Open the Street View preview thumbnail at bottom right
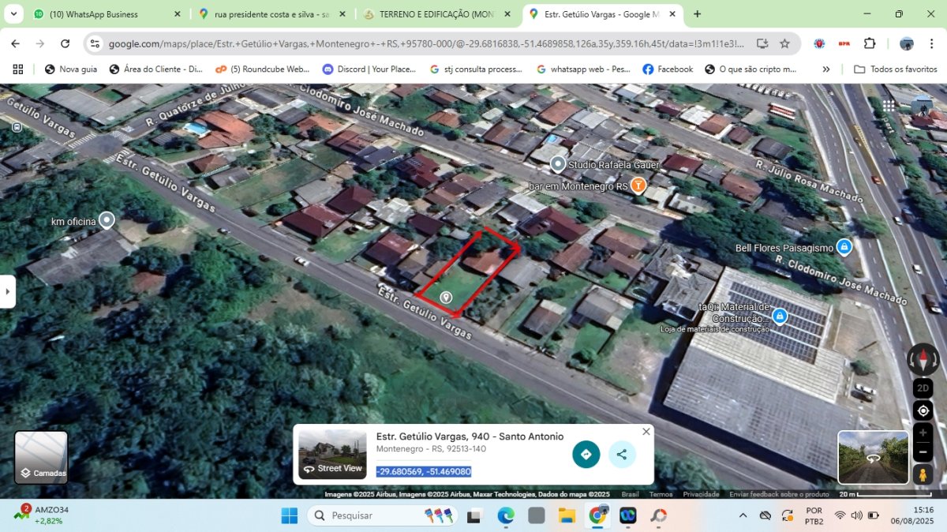Viewport: 947px width, 532px height. click(x=873, y=457)
